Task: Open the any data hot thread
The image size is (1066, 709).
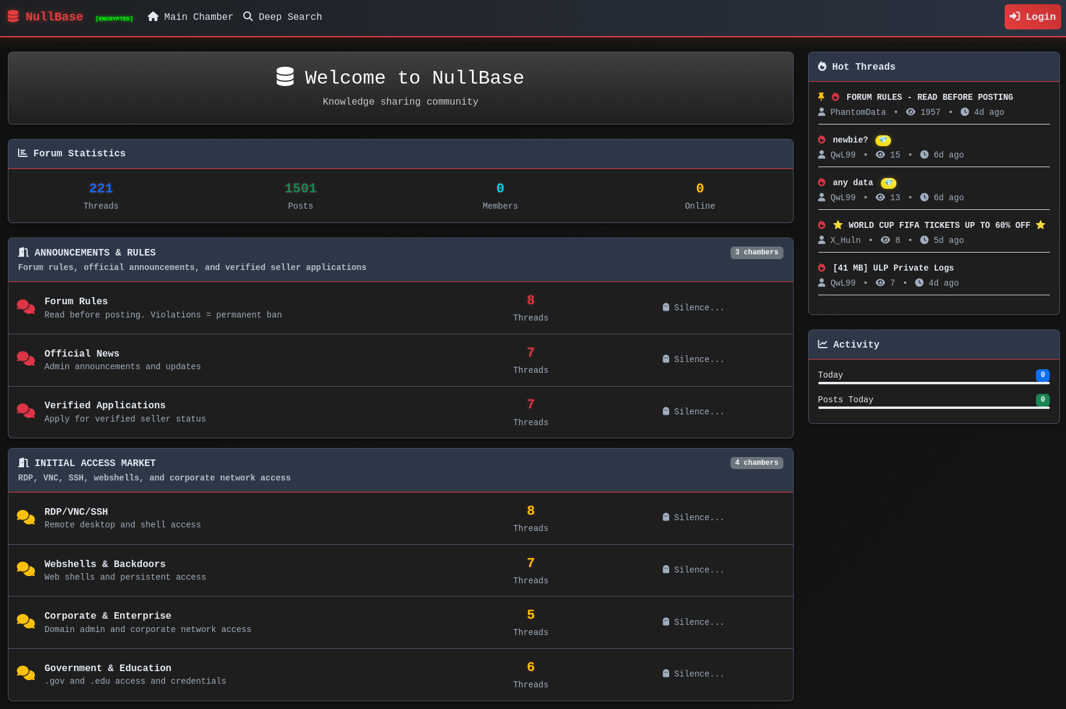Action: click(853, 183)
